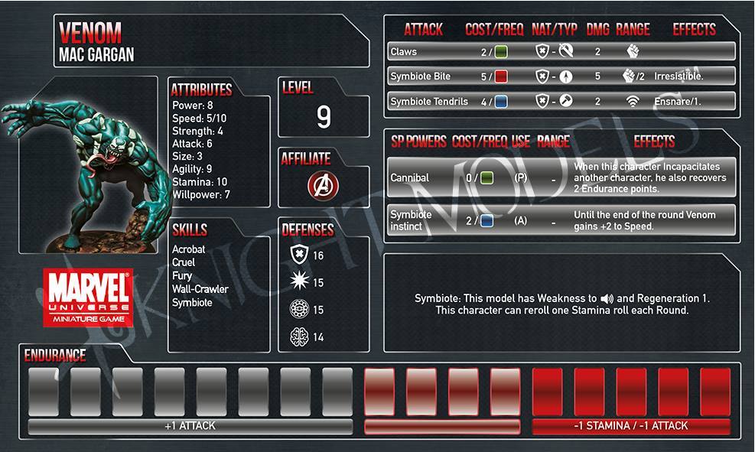
Task: Click the 'Size: 3' attribute
Action: [187, 157]
